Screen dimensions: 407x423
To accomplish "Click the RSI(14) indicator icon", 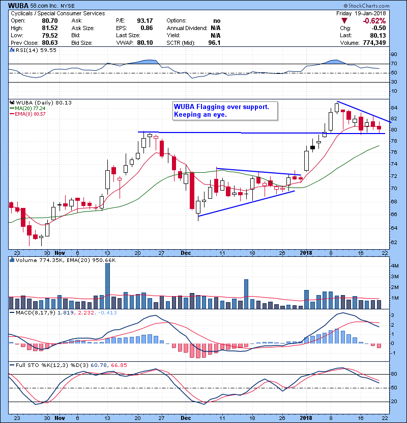I will coord(12,50).
